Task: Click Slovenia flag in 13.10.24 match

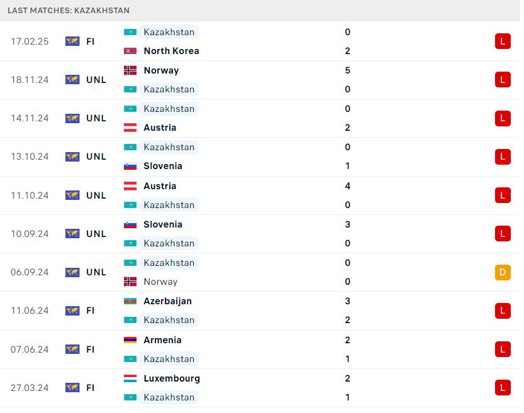Action: 130,166
